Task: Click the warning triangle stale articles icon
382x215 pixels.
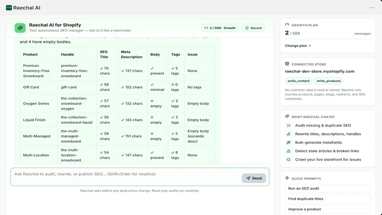Action: 288,151
